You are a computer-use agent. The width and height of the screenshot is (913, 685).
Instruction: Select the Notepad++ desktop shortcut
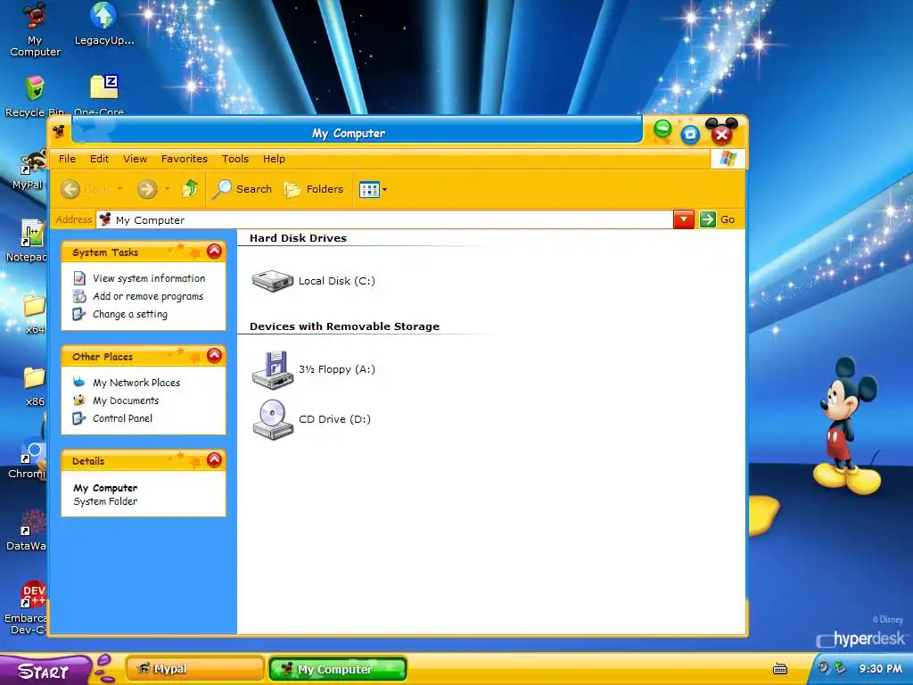tap(28, 240)
